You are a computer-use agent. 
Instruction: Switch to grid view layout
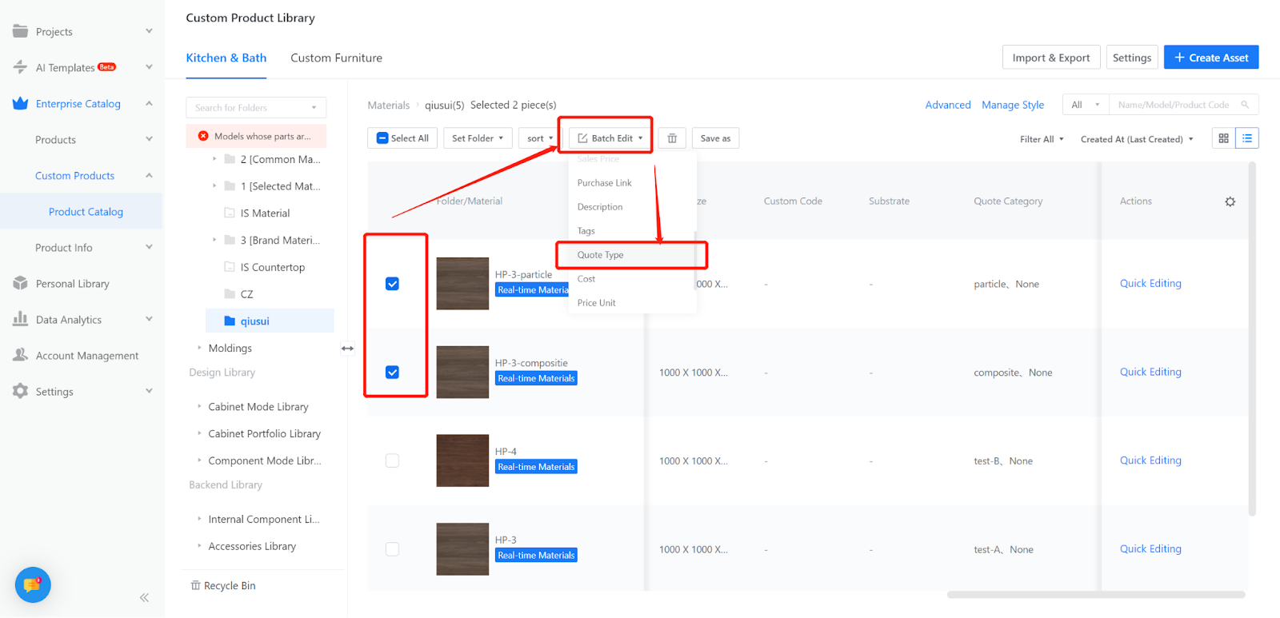point(1223,138)
